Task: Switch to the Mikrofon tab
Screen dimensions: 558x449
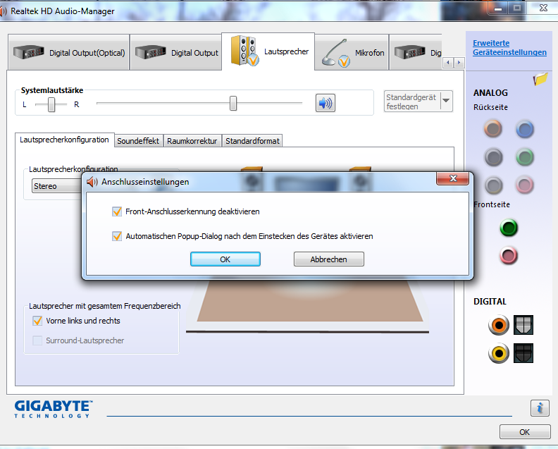Action: (352, 53)
